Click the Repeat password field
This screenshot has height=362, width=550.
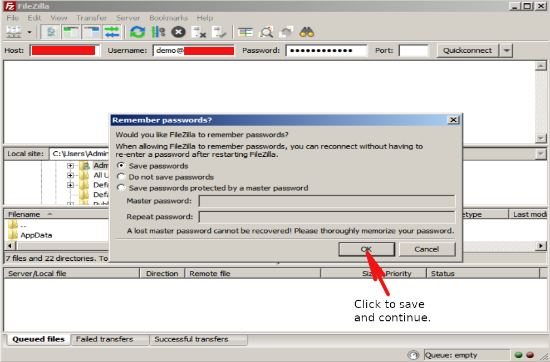327,217
